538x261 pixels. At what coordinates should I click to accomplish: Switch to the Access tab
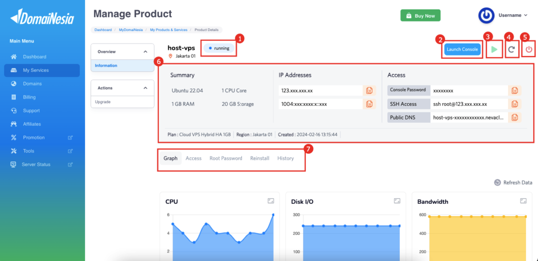[x=193, y=158]
